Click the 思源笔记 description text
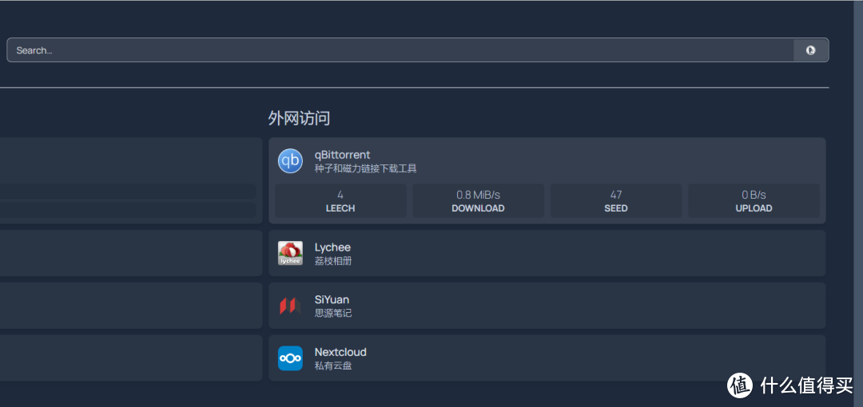The image size is (863, 407). click(x=333, y=313)
